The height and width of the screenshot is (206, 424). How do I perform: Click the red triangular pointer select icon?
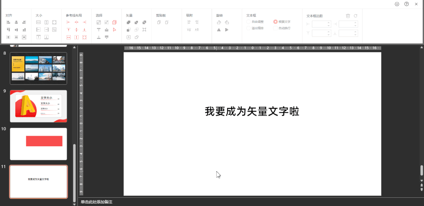114,29
